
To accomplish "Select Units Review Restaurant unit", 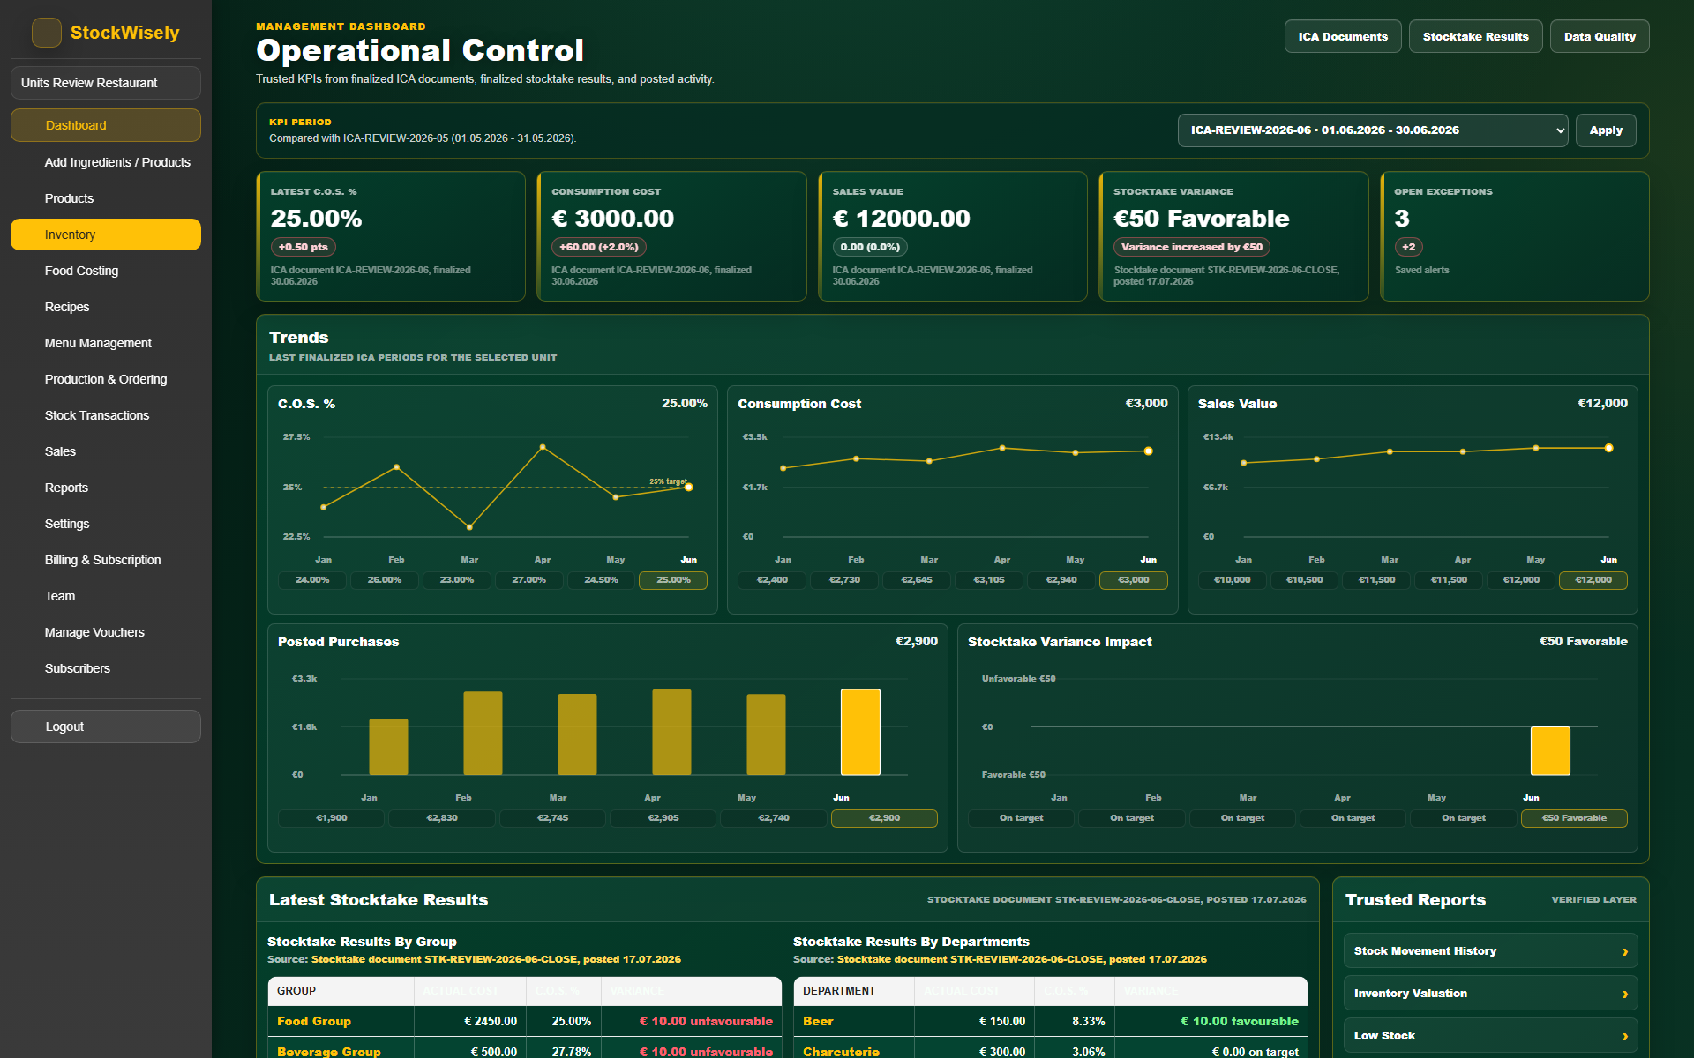I will tap(106, 83).
